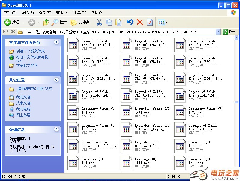
Task: Go up one folder level
Action: point(46,22)
